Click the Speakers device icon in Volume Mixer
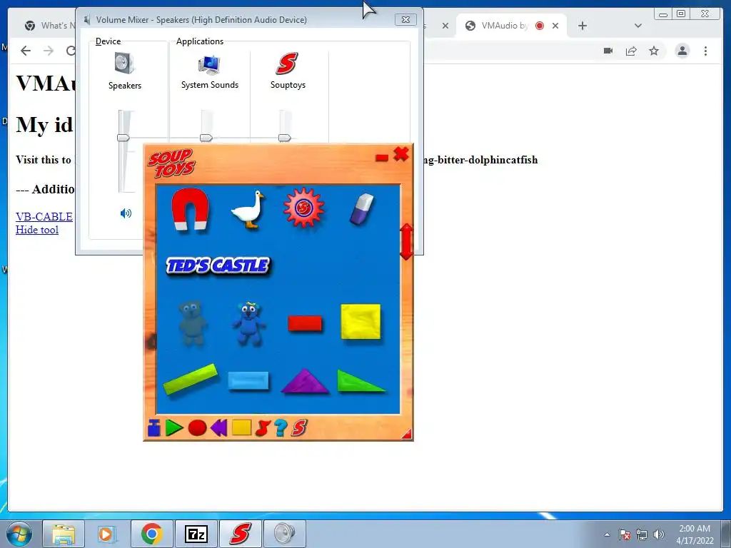This screenshot has width=731, height=548. coord(124,63)
